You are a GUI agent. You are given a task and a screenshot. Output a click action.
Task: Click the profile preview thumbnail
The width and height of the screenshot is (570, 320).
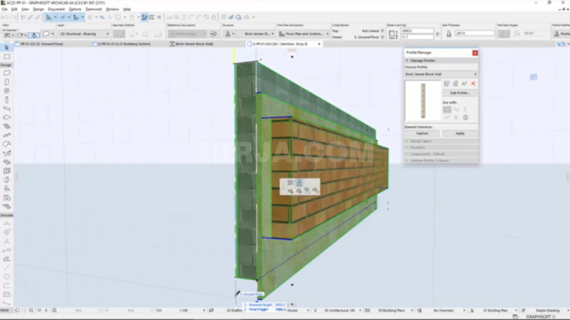pos(423,101)
